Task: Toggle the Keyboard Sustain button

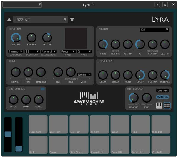Action: (162, 91)
